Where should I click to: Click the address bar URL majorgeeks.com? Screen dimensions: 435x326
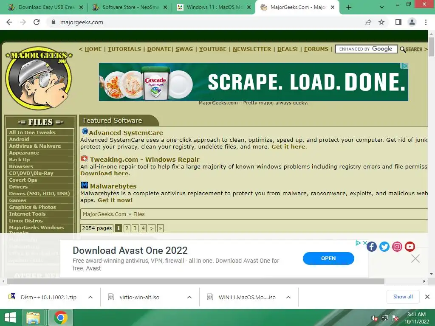[82, 22]
